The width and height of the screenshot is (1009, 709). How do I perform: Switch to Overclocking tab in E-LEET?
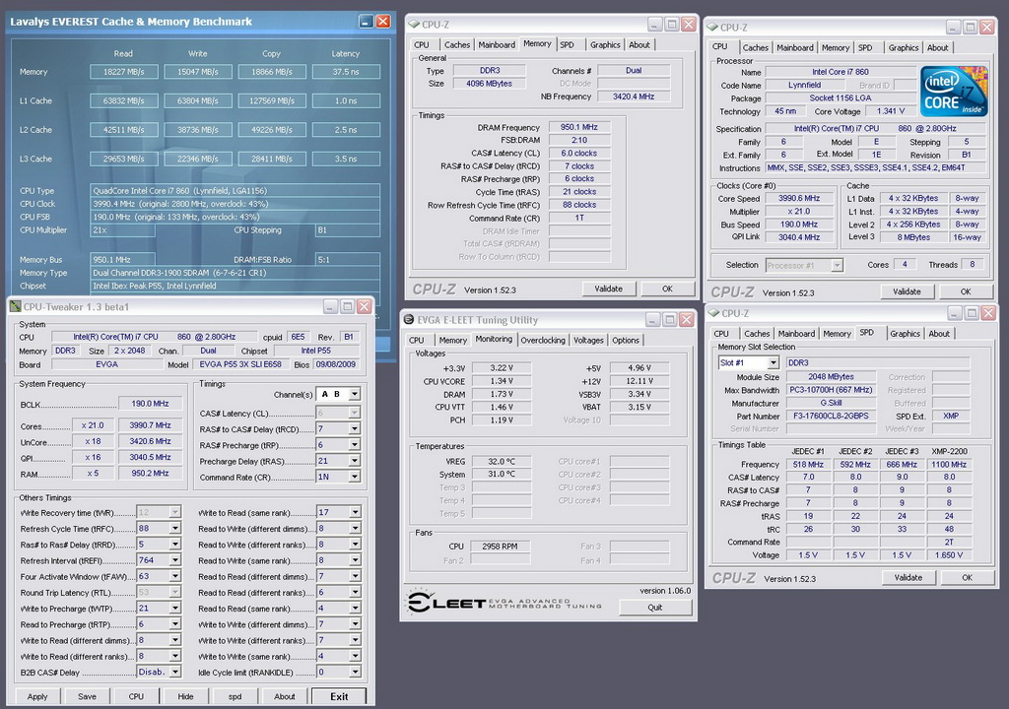pos(543,341)
